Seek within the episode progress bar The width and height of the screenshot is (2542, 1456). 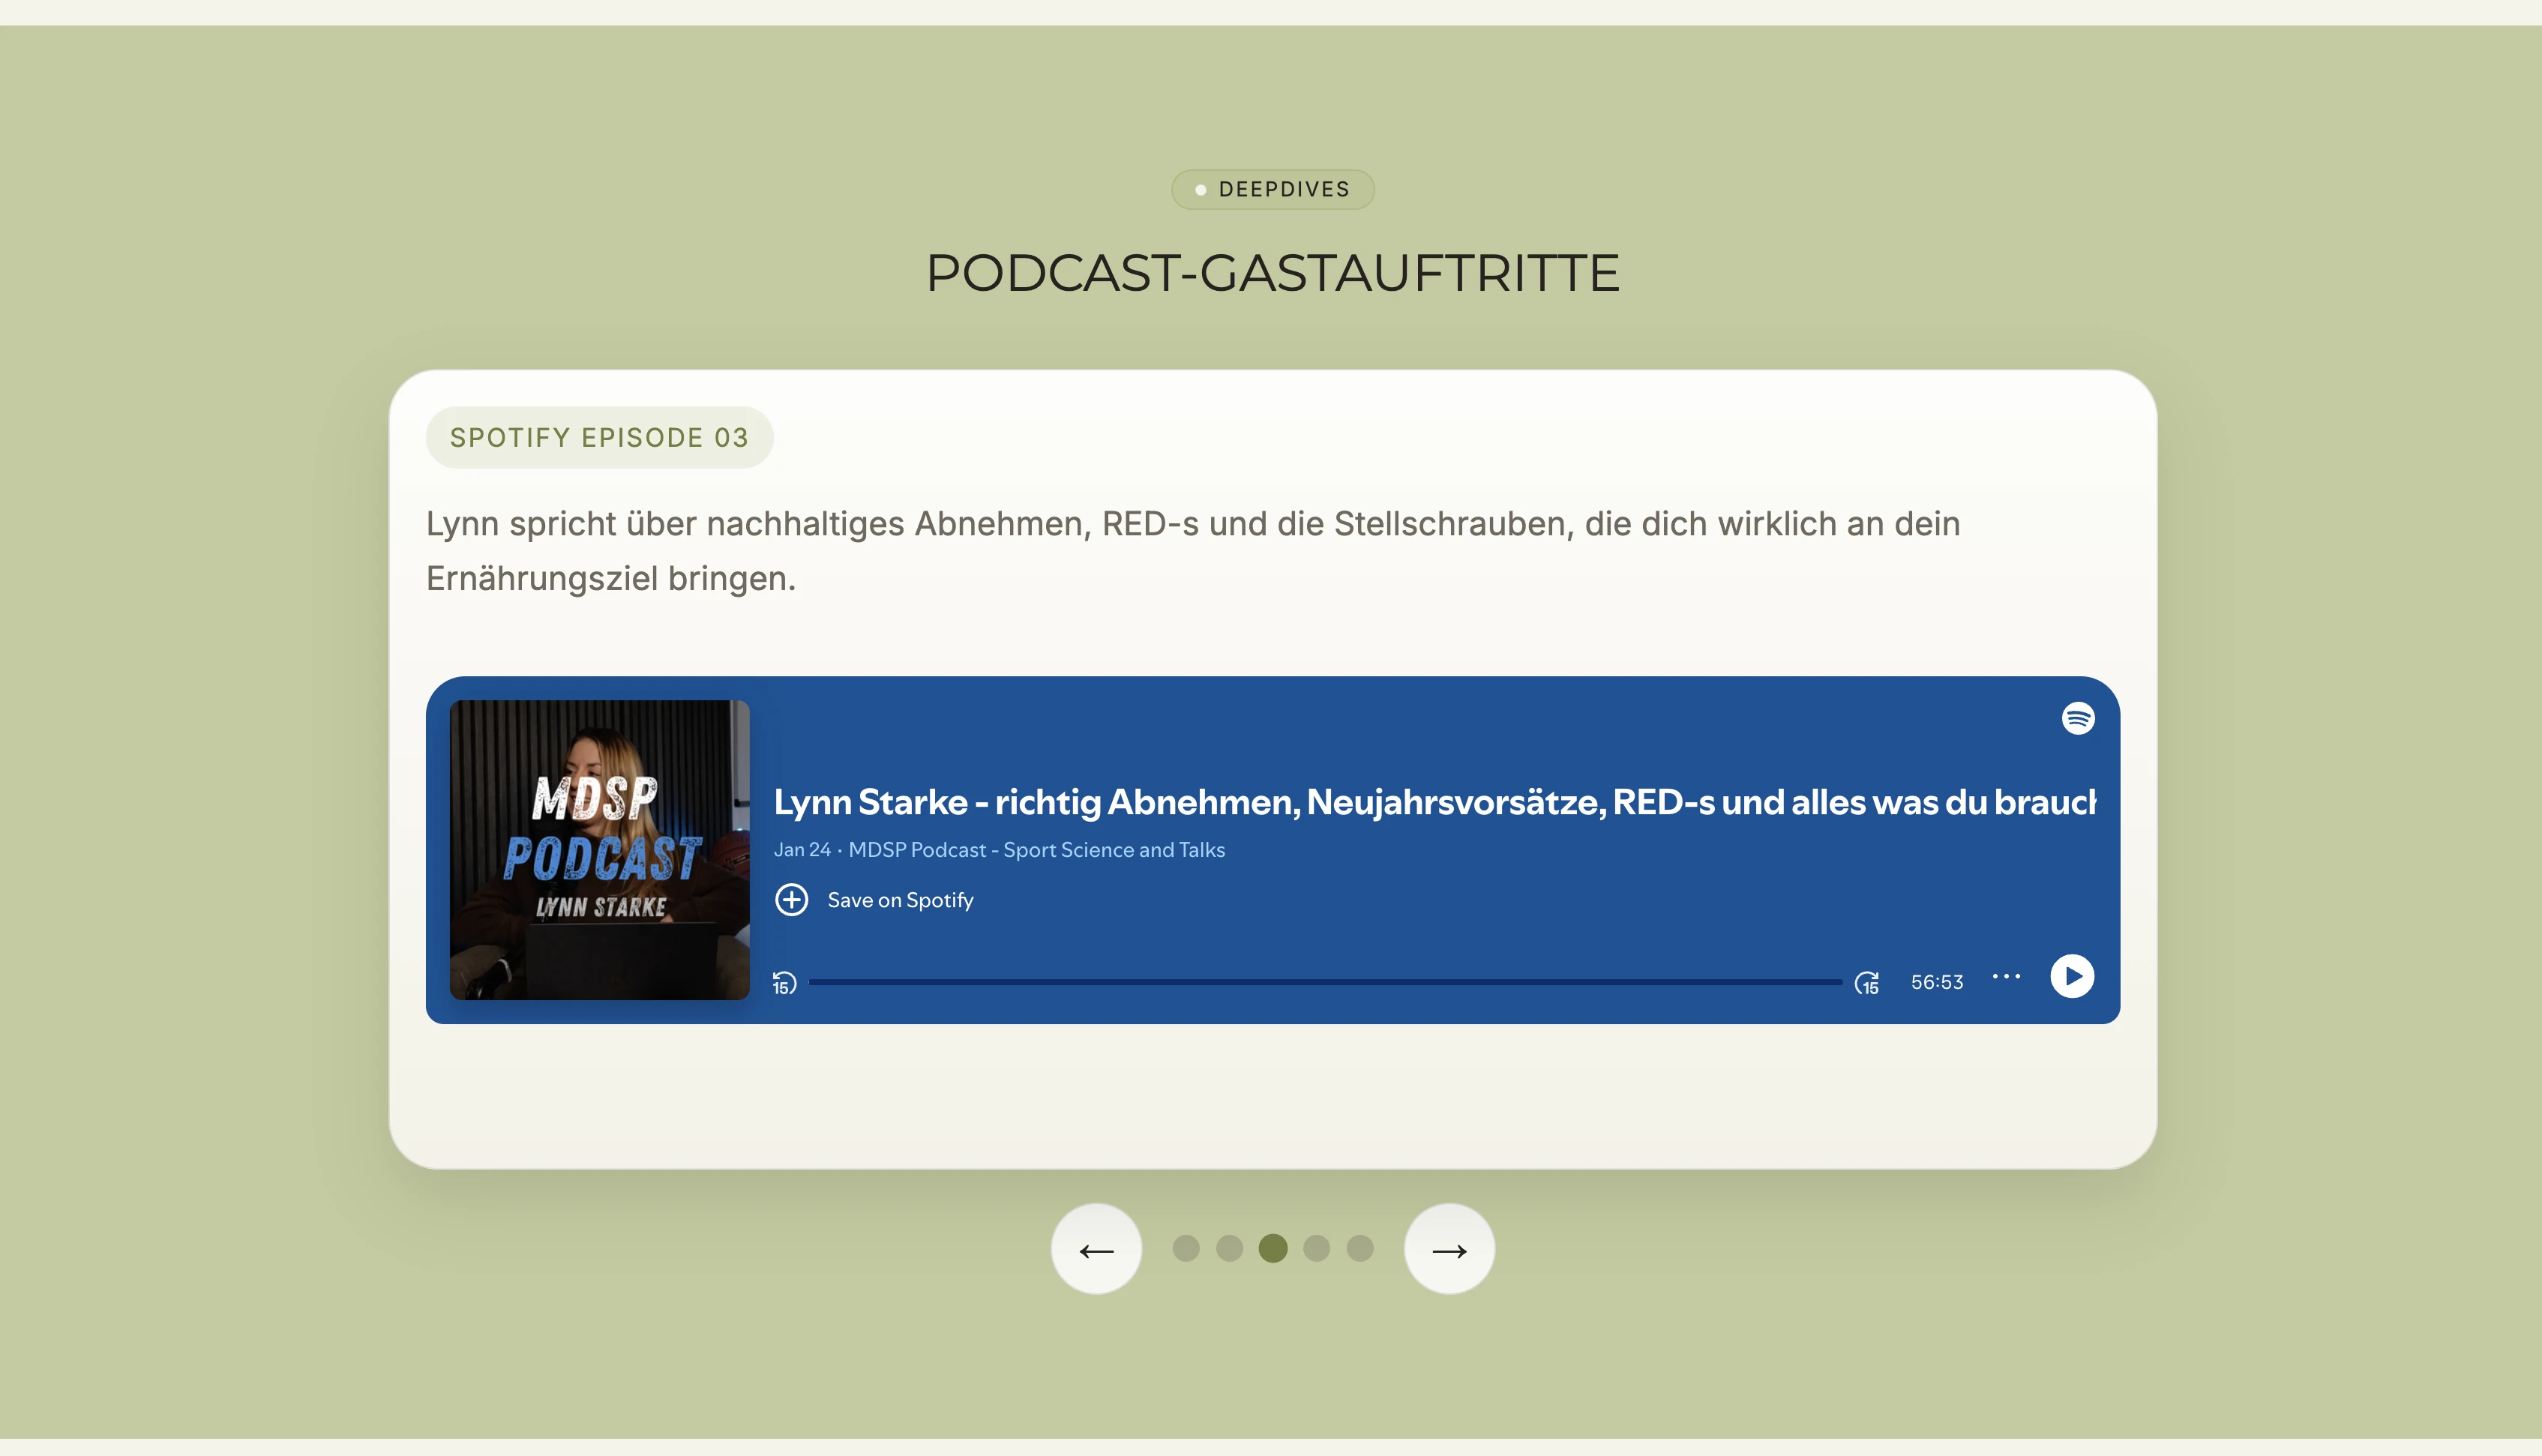click(1325, 982)
